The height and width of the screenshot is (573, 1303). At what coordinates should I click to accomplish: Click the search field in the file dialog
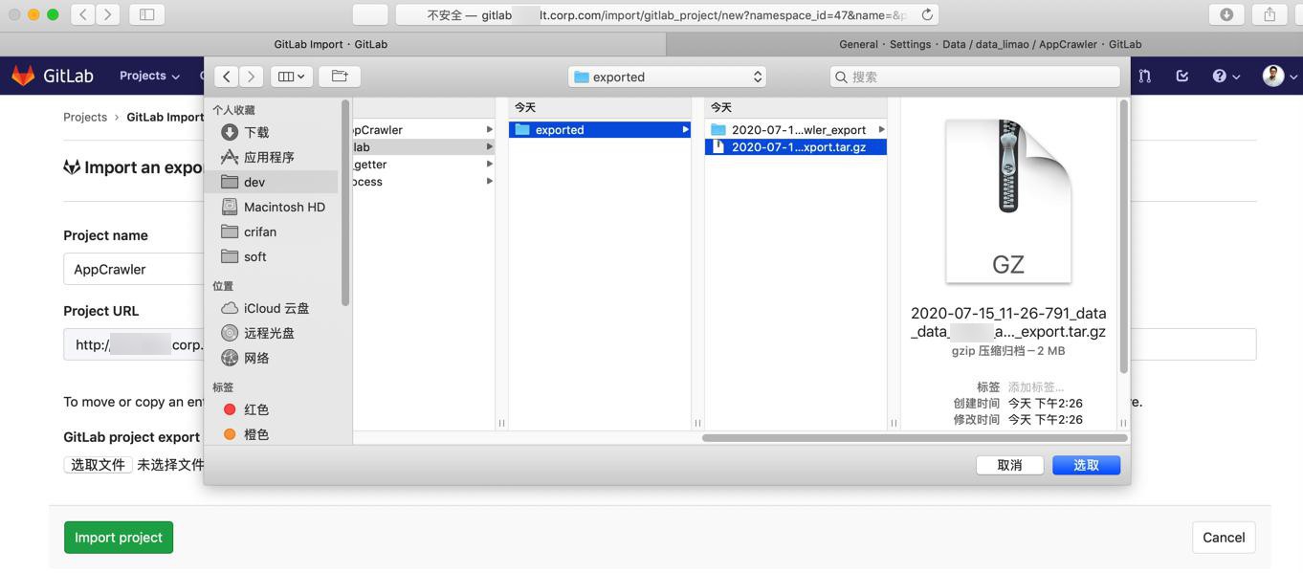click(975, 77)
